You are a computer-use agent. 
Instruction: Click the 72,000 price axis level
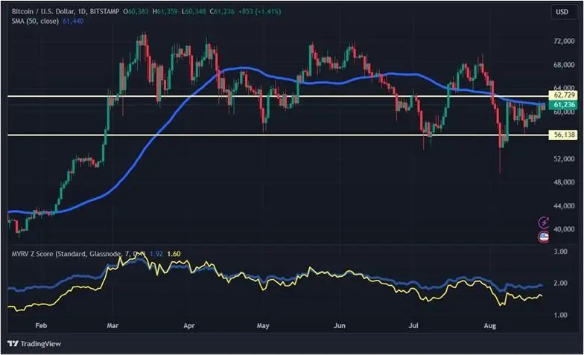(562, 42)
